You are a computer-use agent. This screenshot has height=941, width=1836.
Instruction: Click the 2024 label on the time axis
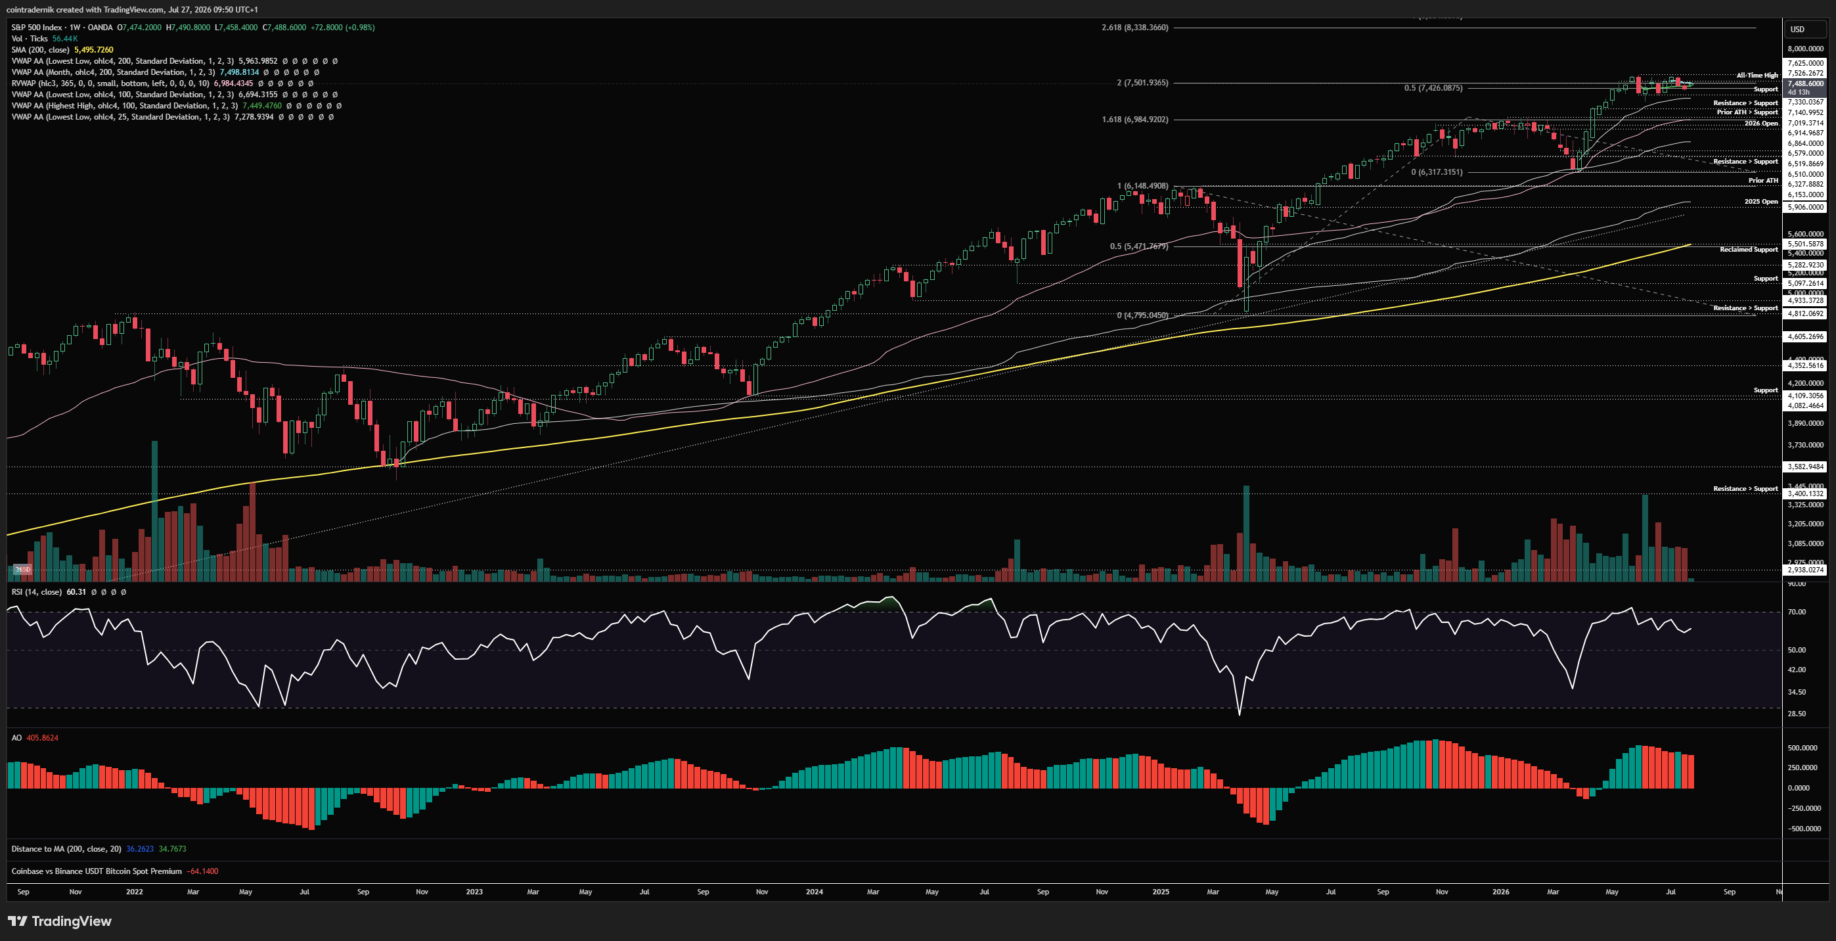tap(814, 892)
